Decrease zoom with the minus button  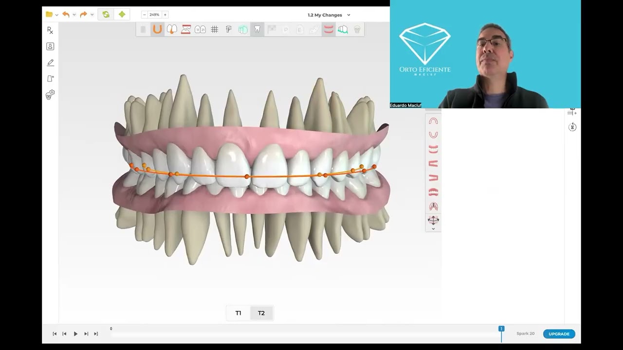[144, 15]
